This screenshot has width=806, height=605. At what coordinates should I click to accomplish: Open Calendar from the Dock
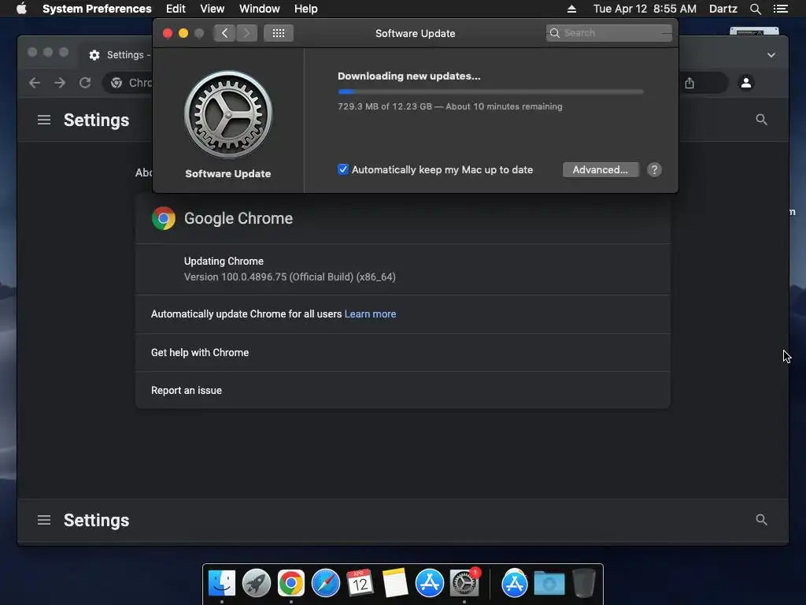[360, 583]
